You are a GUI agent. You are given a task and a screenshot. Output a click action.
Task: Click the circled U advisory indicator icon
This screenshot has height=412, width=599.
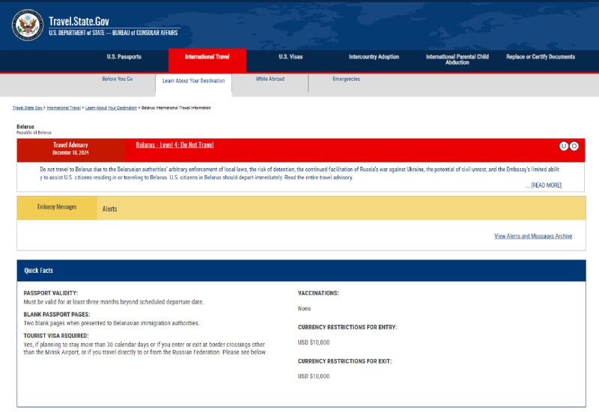pos(564,146)
